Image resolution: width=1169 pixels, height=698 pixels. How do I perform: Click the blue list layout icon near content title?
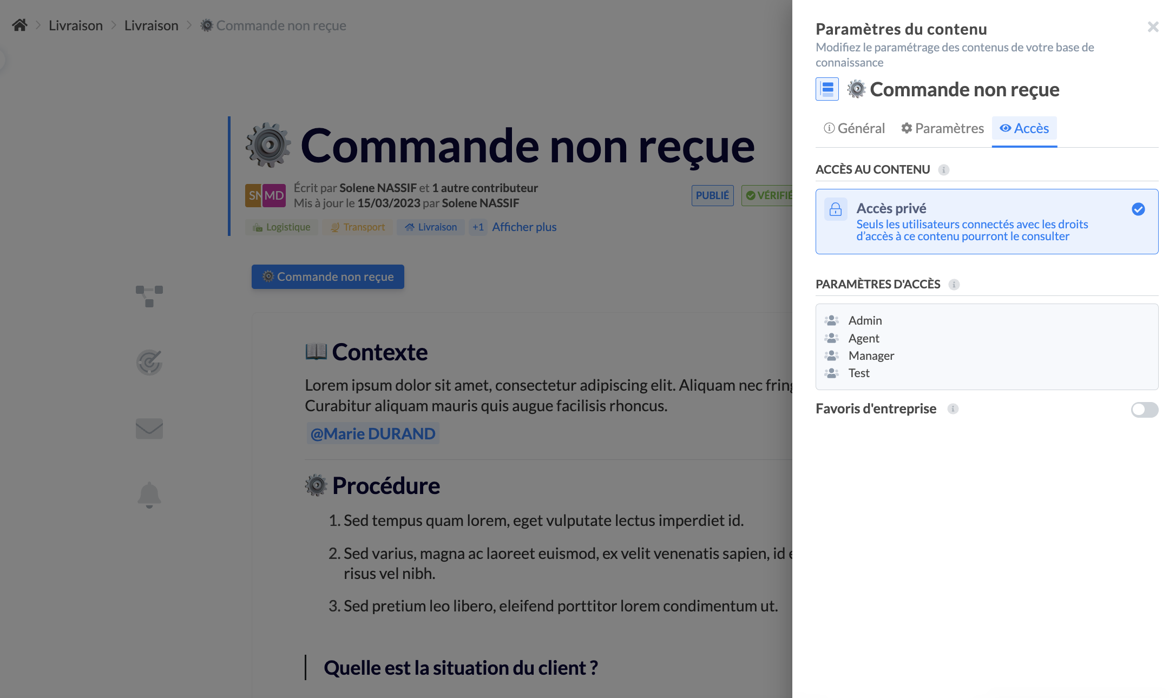tap(826, 89)
